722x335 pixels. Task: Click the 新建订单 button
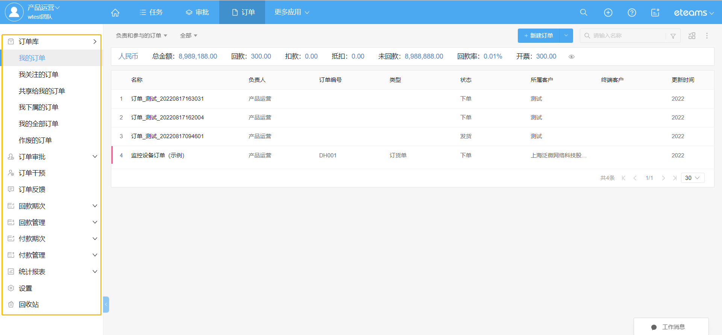538,36
